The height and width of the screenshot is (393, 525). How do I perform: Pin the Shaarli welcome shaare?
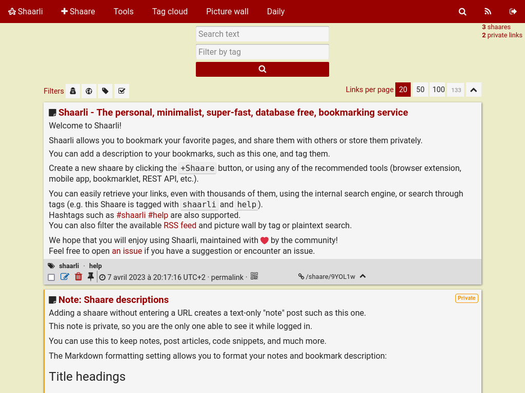coord(90,277)
